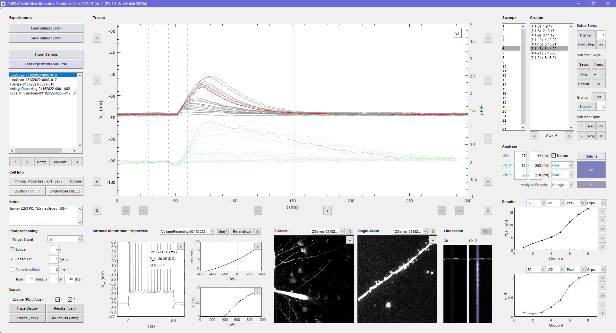Toggle export source checkbox 1
616x333 pixels.
tap(57, 300)
